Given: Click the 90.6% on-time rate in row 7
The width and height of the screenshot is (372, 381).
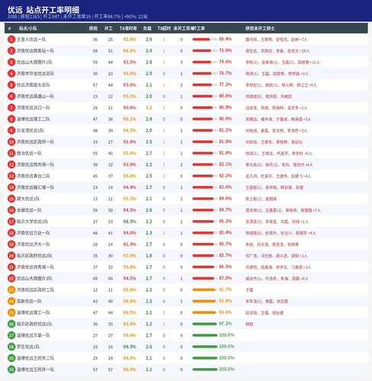Looking at the screenshot, I should [x=130, y=107].
